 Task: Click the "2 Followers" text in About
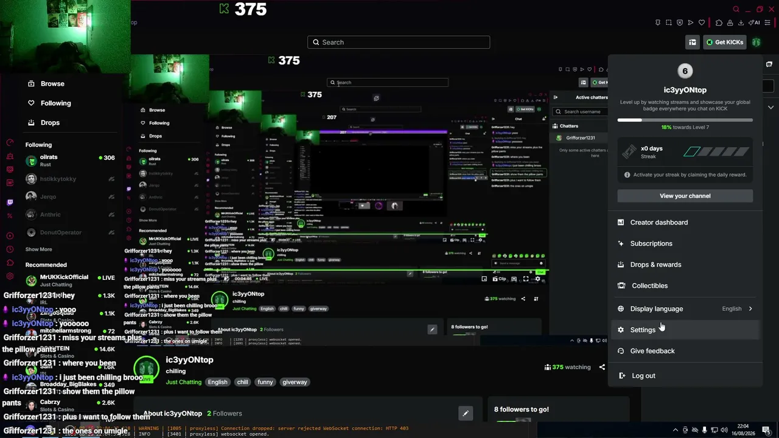point(224,414)
